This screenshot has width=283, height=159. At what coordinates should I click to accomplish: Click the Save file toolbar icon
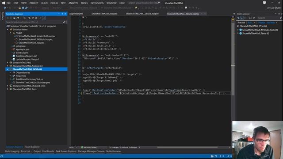(23, 8)
